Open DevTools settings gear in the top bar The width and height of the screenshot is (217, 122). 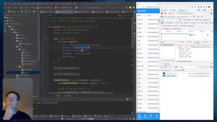204,10
